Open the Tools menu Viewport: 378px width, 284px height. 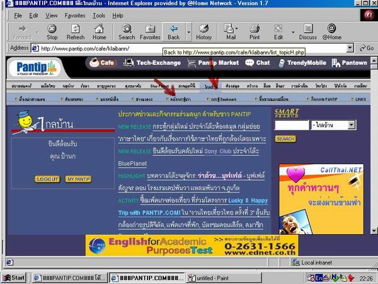coord(99,15)
